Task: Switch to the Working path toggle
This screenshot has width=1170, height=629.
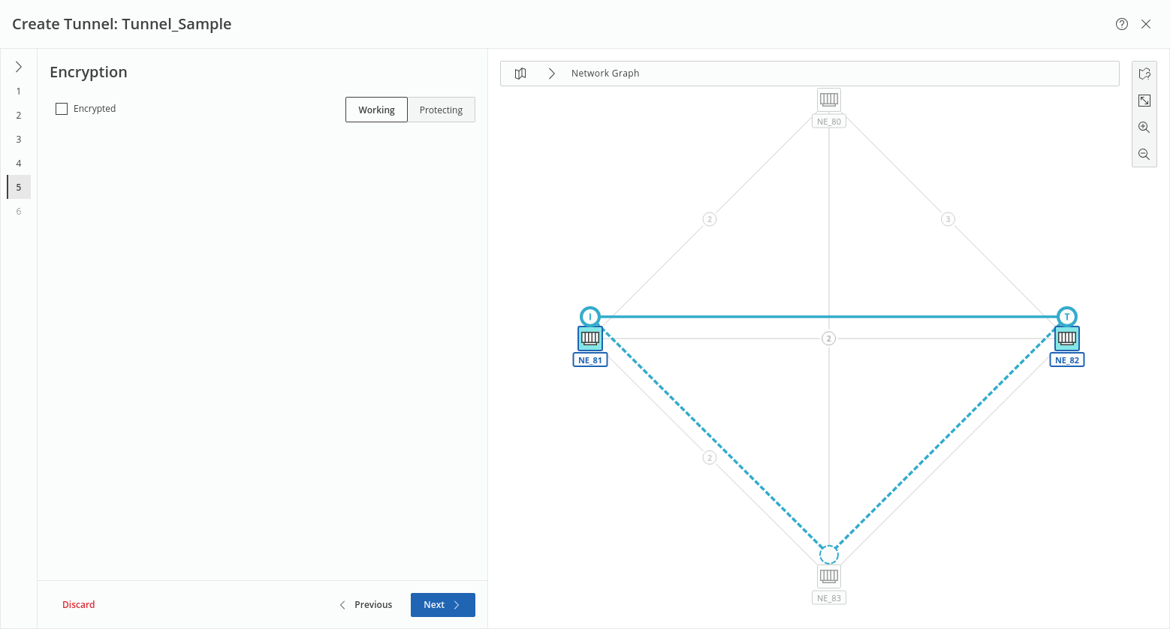Action: (376, 110)
